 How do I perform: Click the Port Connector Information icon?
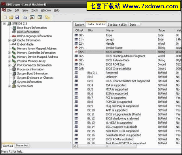[x=14, y=65]
